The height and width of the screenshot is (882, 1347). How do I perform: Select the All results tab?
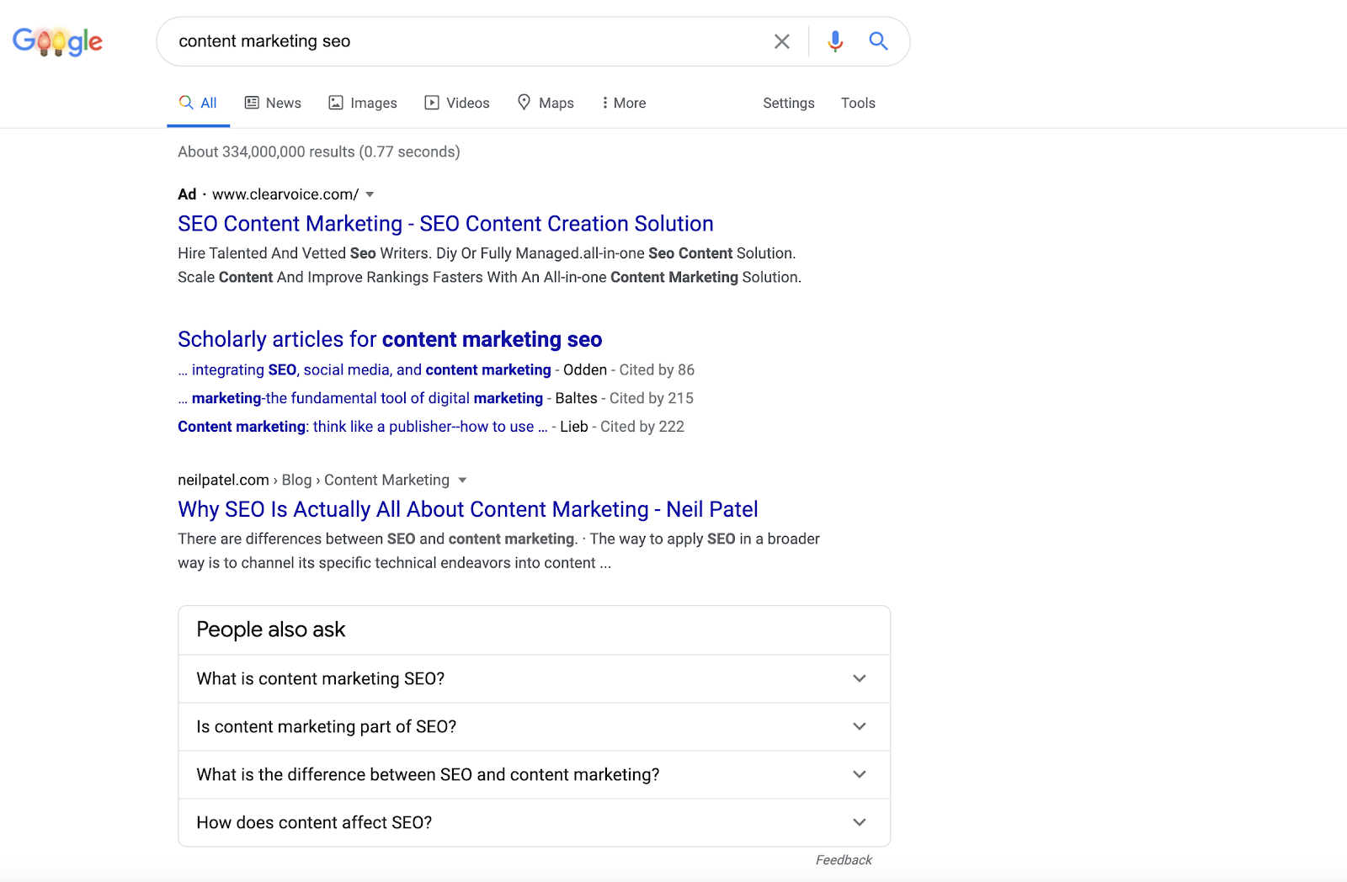coord(198,103)
